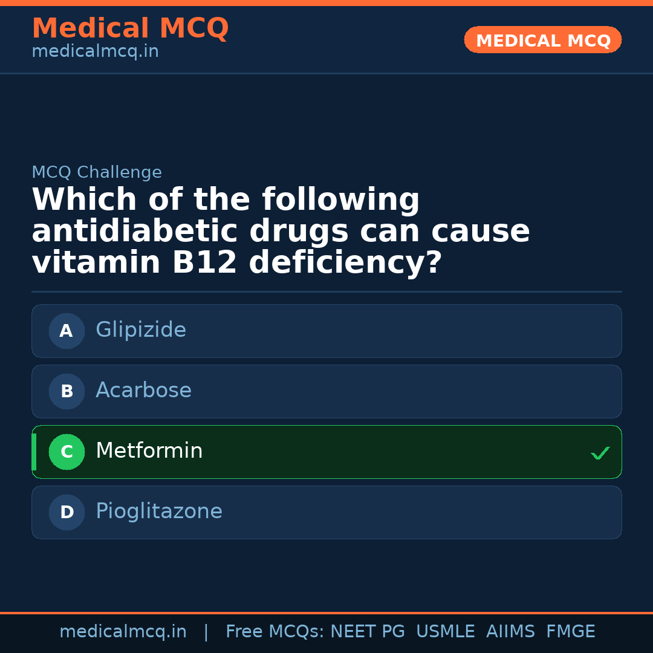The height and width of the screenshot is (653, 653).
Task: Choose the Pioglitazone answer text
Action: pos(159,512)
